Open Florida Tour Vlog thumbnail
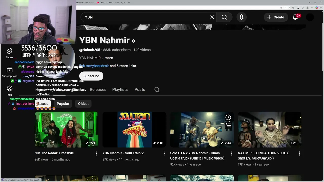This screenshot has width=324, height=182. pos(270,130)
